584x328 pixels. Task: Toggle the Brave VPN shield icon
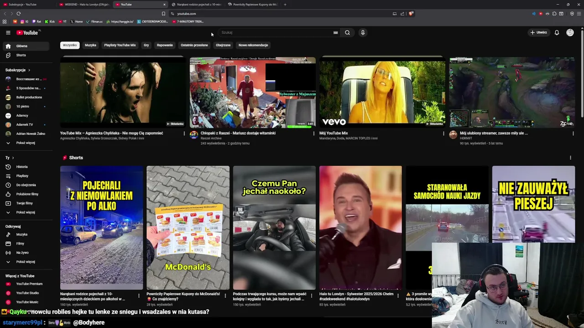pyautogui.click(x=572, y=14)
